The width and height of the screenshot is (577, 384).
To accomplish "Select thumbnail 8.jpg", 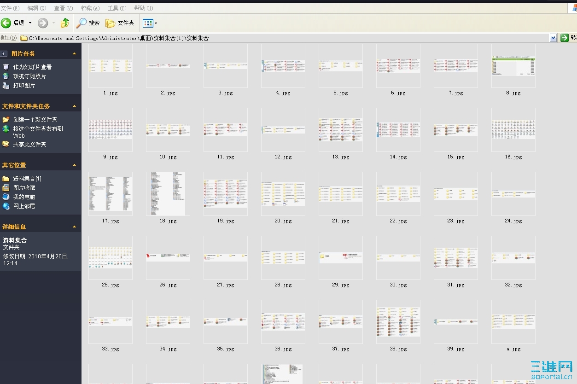I will (x=513, y=66).
